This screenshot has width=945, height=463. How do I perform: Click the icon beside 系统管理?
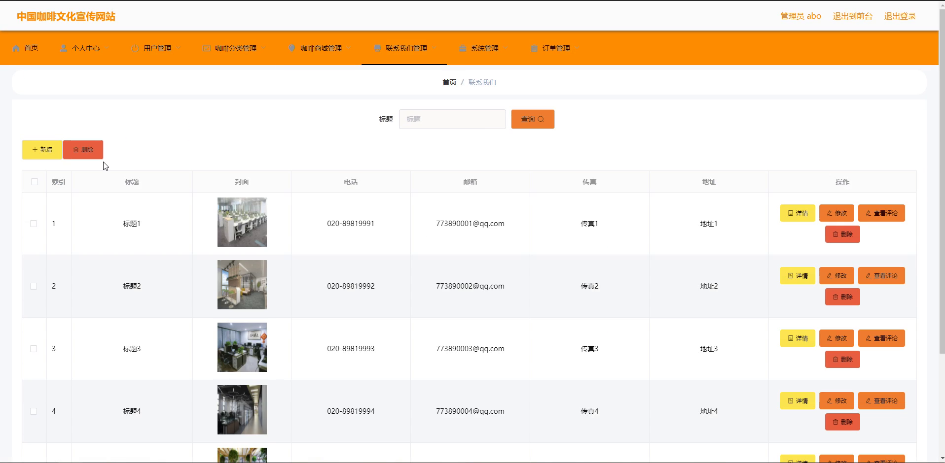pyautogui.click(x=463, y=48)
